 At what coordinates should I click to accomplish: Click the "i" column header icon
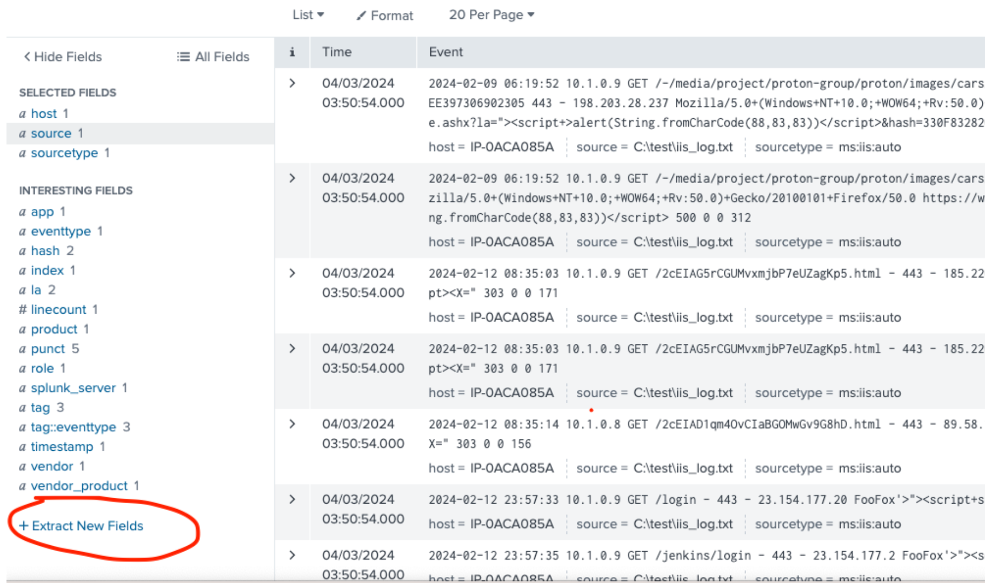tap(292, 52)
